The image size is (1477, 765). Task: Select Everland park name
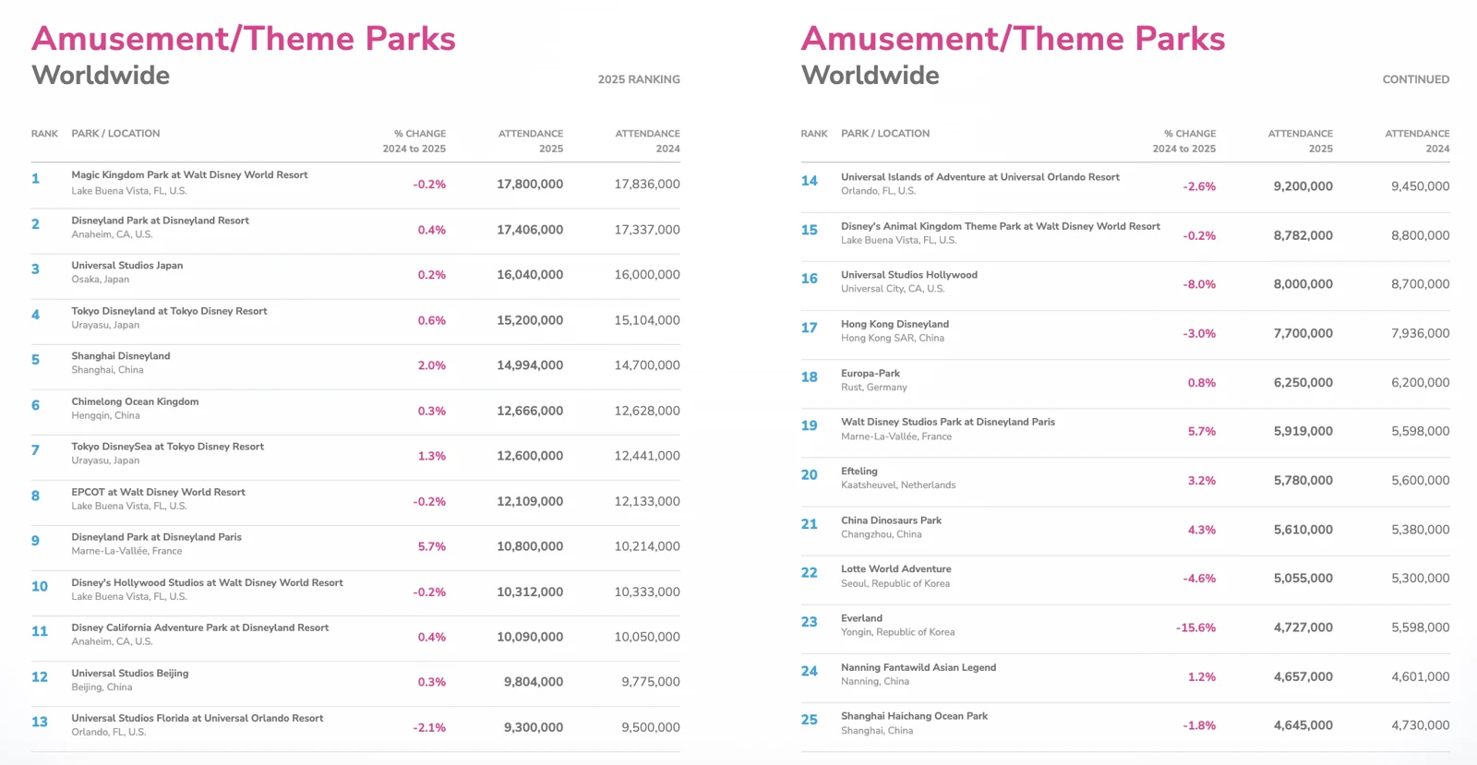click(x=861, y=618)
